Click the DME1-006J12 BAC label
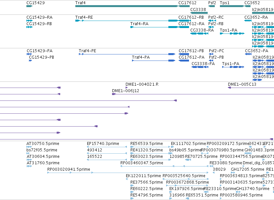This screenshot has height=200, width=274. [126, 91]
